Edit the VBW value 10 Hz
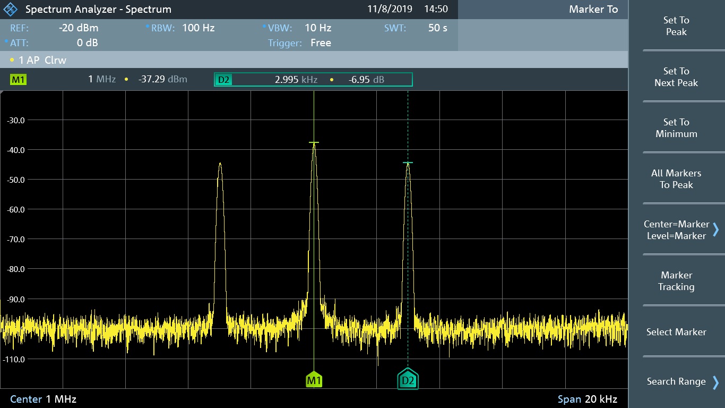The width and height of the screenshot is (725, 408). coord(318,28)
